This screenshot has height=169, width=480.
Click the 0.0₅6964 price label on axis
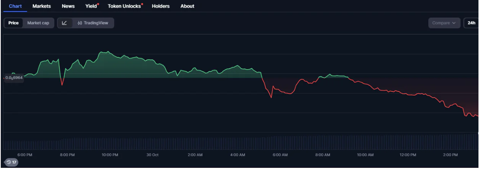pyautogui.click(x=14, y=78)
